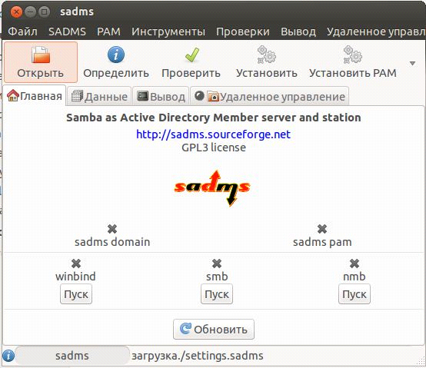The width and height of the screenshot is (426, 368).
Task: Click the sadms domain label
Action: tap(112, 242)
